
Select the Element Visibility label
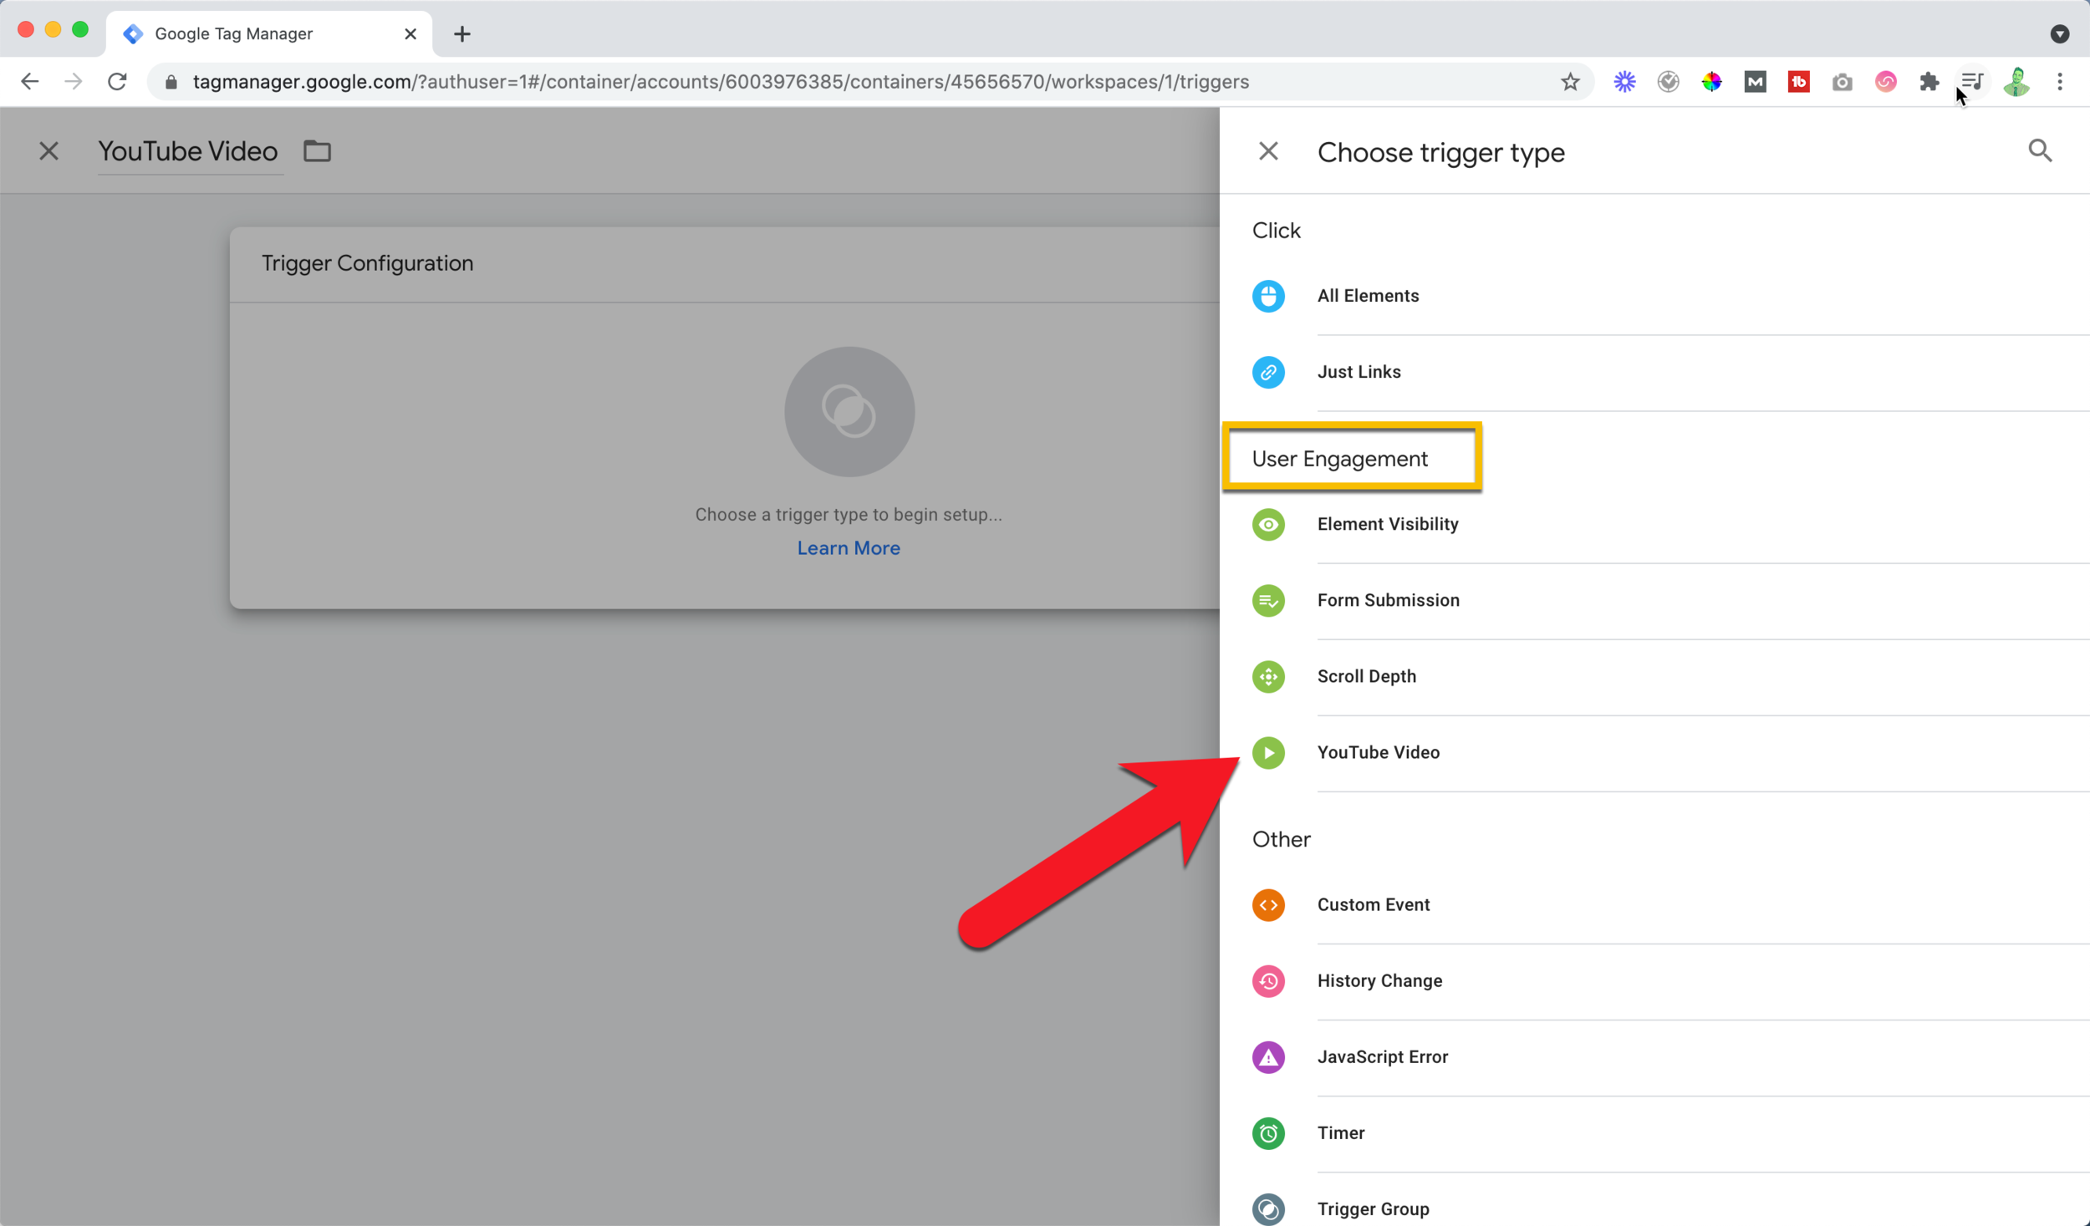[x=1387, y=524]
